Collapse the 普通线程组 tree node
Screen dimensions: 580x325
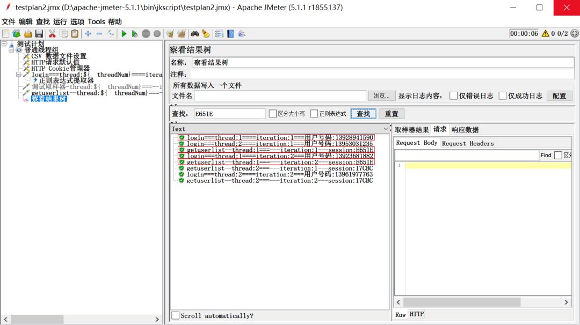pos(10,49)
